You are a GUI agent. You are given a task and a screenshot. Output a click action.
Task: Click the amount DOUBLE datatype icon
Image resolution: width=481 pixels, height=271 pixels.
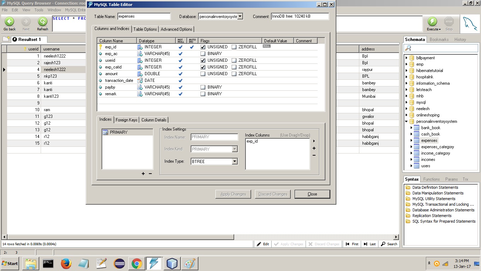click(140, 74)
